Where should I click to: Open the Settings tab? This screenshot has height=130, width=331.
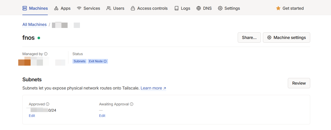[229, 8]
